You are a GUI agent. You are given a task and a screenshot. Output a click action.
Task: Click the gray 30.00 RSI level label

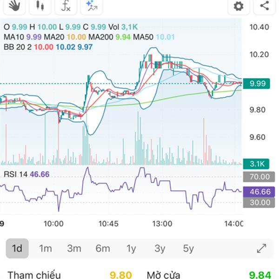point(259,202)
